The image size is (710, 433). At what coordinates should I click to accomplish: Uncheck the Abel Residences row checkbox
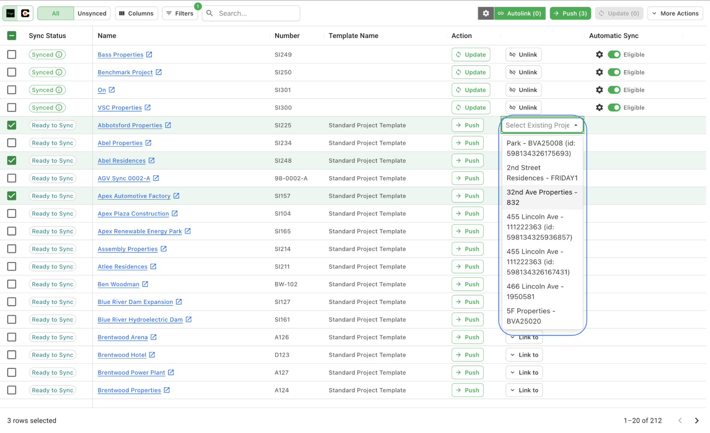(x=12, y=161)
